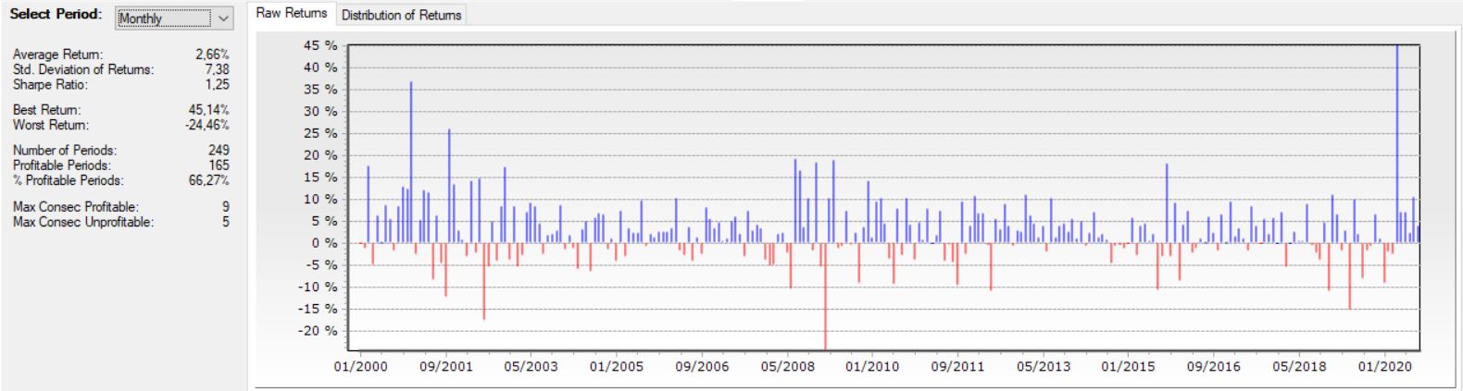Switch to the Raw Returns tab
1463x391 pixels.
tap(291, 14)
